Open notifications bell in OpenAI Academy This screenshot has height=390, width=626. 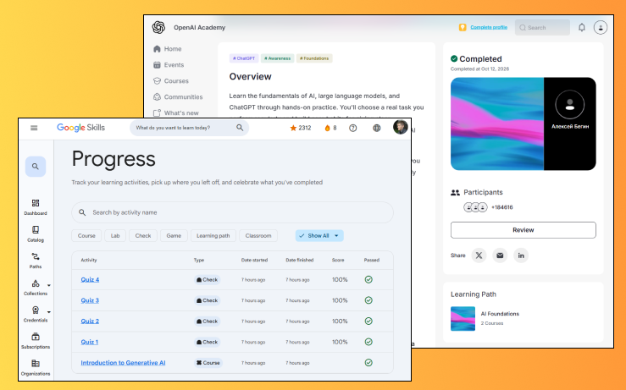click(582, 28)
